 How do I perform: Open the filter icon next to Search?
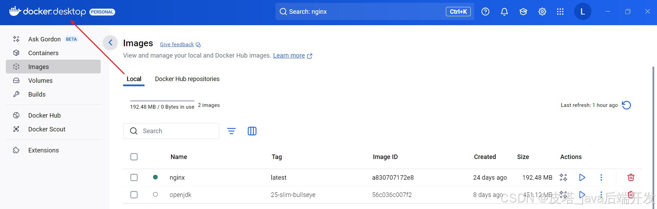[231, 131]
